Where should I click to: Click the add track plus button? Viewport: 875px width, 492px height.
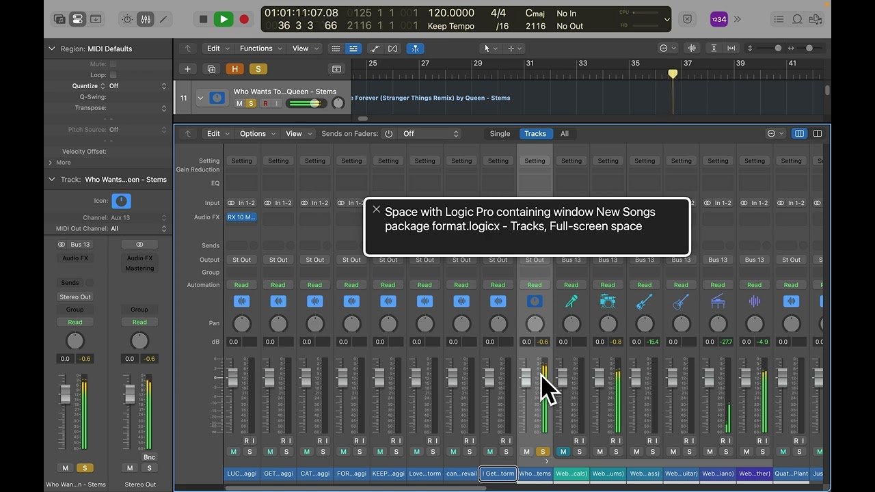pos(187,69)
